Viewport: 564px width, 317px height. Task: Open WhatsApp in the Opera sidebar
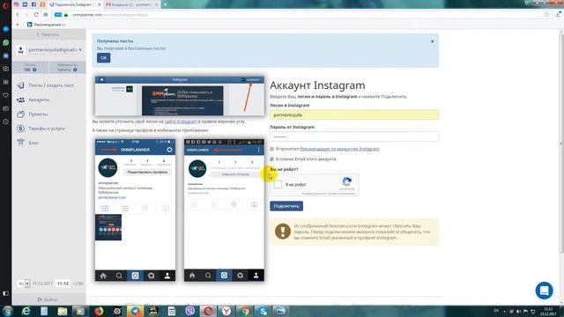point(6,42)
